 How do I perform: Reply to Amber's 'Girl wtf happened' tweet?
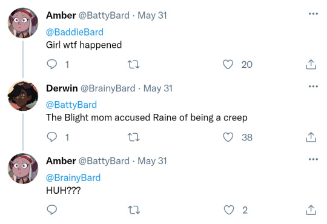[x=51, y=64]
